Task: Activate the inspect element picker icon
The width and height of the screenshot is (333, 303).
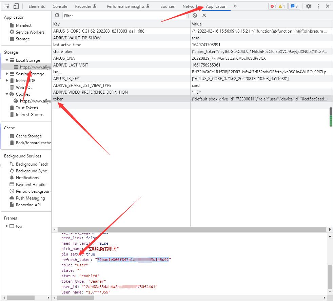Action: tap(7, 6)
